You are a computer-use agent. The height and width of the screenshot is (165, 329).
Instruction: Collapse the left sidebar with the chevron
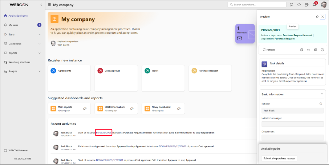[41, 5]
